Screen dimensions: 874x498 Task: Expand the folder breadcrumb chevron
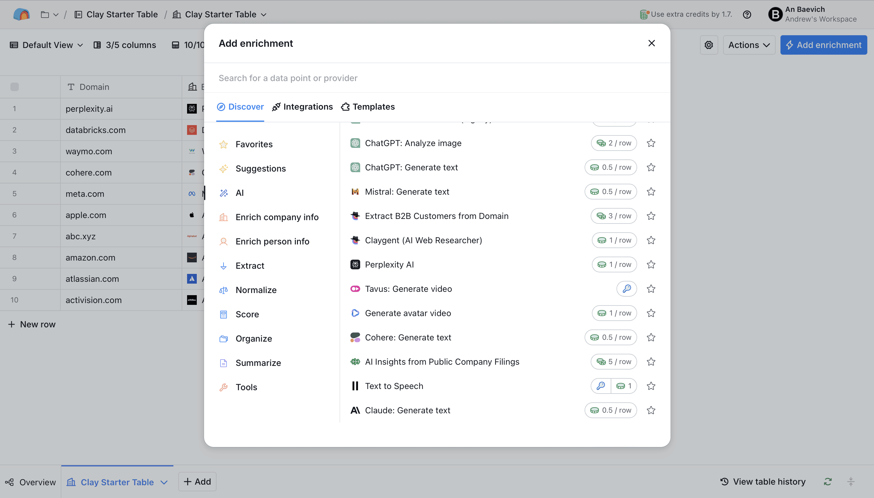pyautogui.click(x=56, y=15)
